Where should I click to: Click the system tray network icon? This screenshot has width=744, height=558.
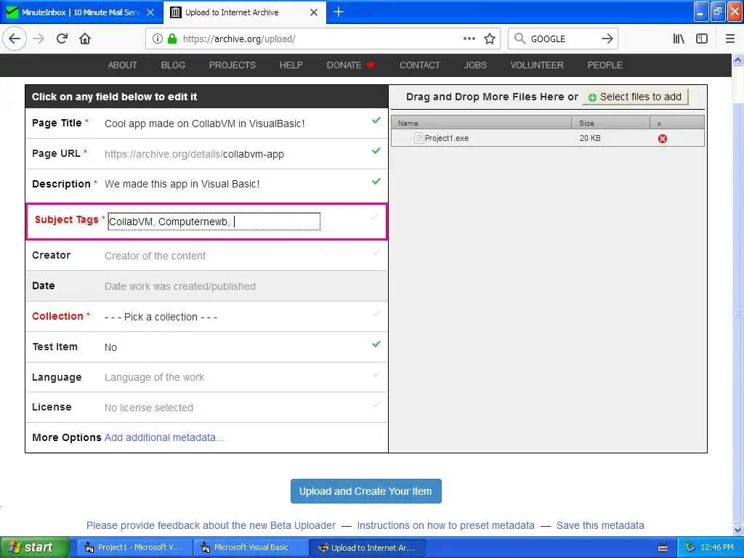click(x=690, y=548)
